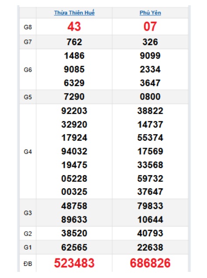Click the G7 number 326
Viewport: 207px width, 278px height.
(x=150, y=42)
